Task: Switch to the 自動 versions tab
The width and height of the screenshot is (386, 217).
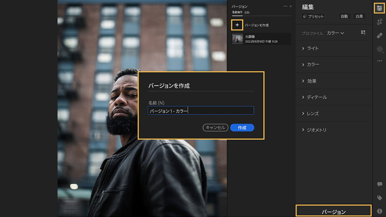Action: click(247, 12)
